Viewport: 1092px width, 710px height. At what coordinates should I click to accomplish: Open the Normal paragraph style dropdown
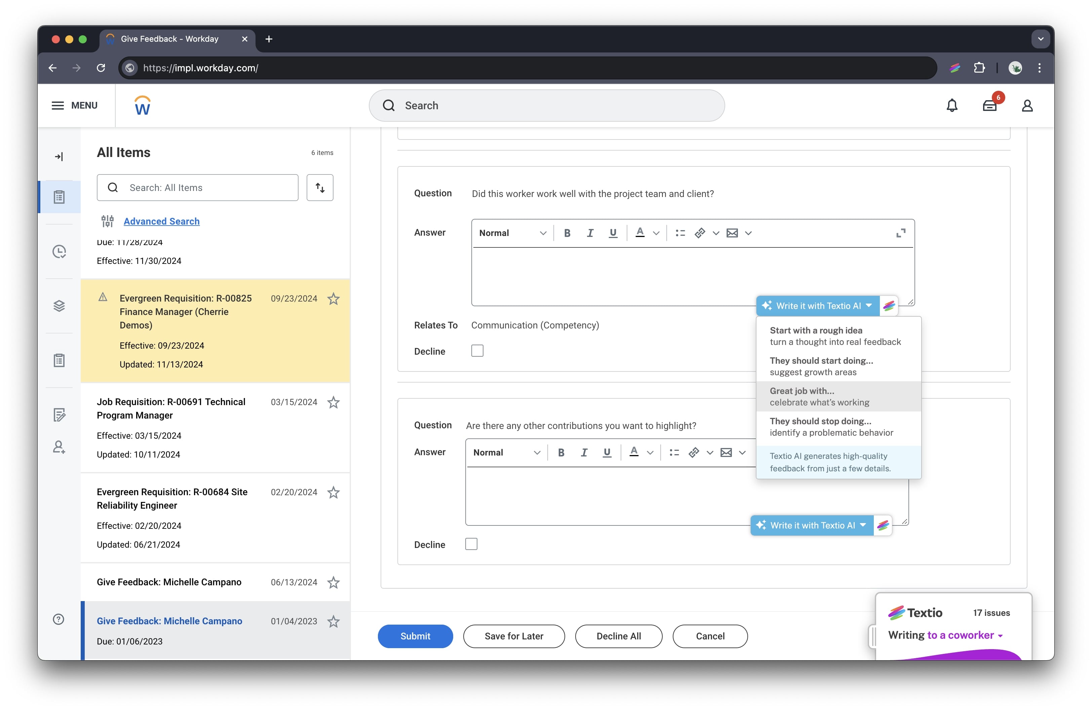[x=512, y=233]
